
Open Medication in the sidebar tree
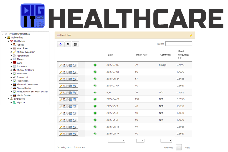point(22,74)
